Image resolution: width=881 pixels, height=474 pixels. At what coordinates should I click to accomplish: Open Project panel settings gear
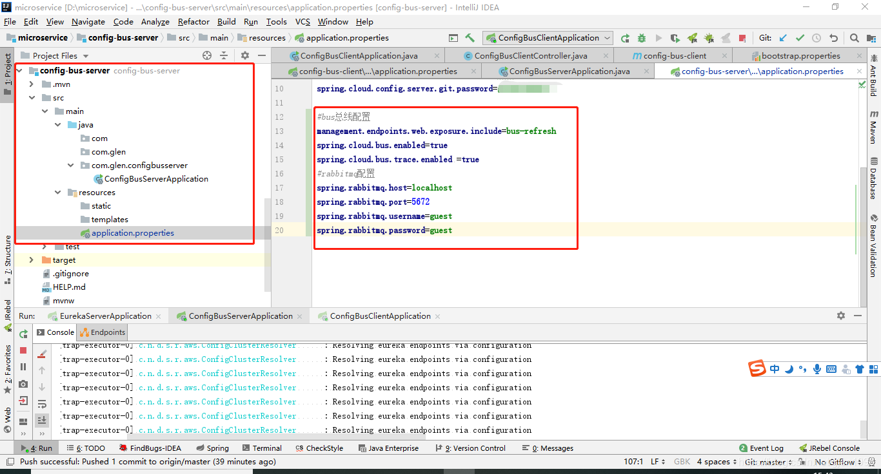244,55
